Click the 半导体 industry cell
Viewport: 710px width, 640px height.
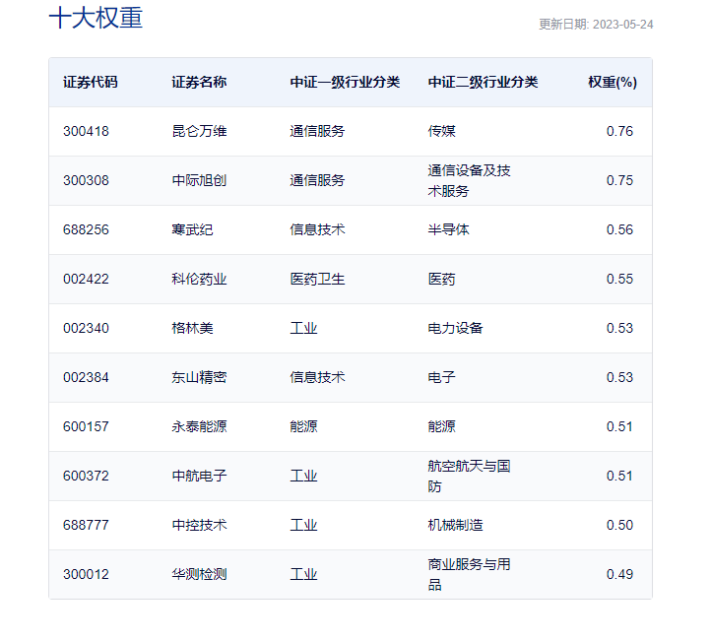pyautogui.click(x=448, y=230)
